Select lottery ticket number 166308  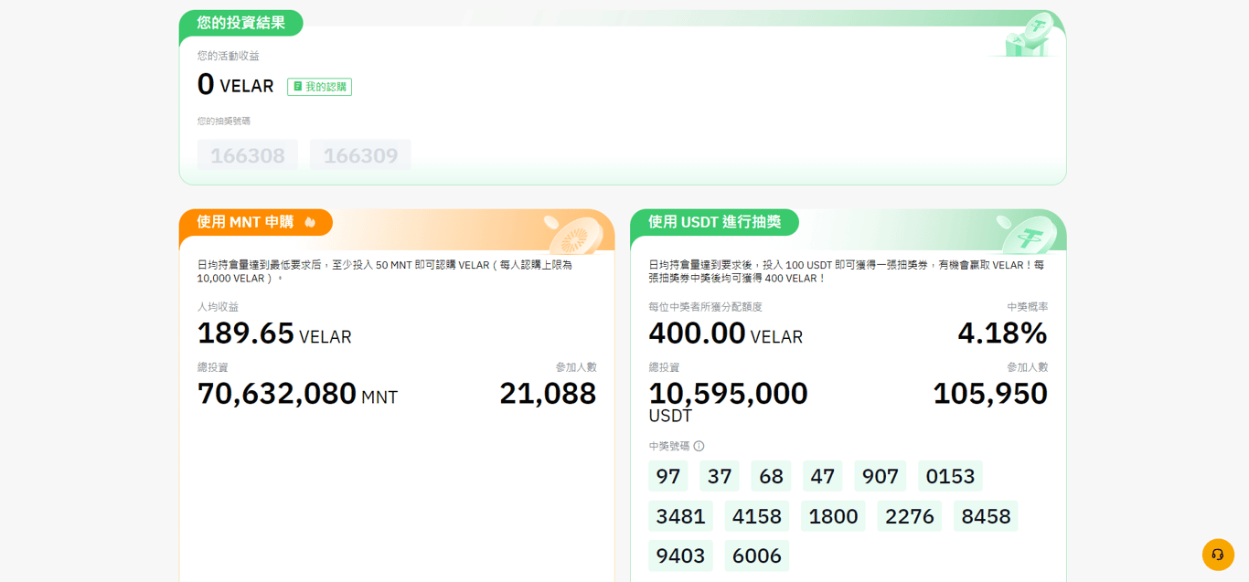[248, 155]
